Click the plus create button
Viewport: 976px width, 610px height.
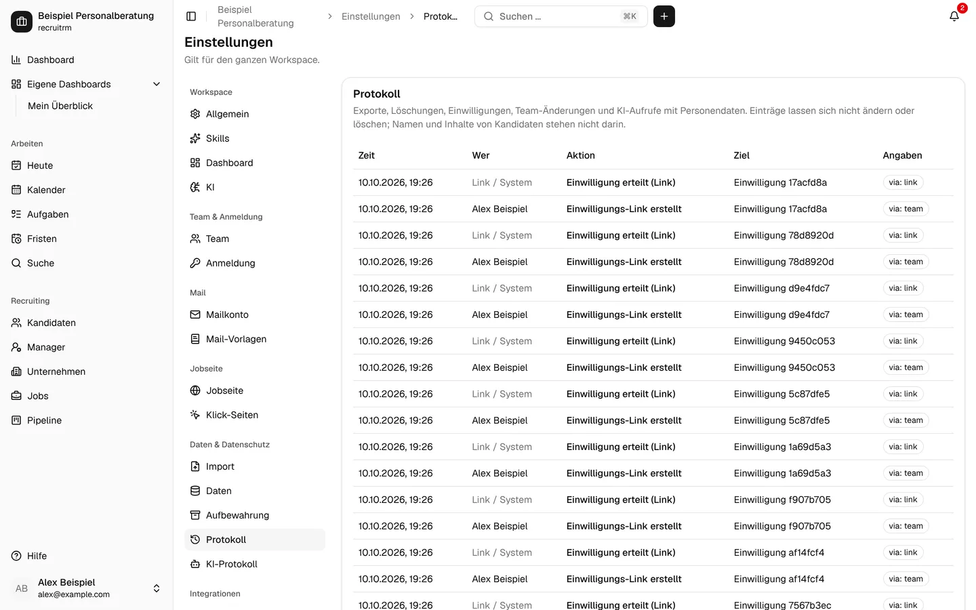[x=664, y=16]
